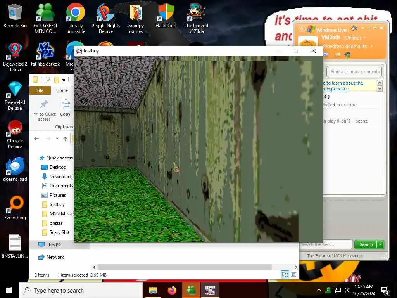Click Explorer scrollbar right arrow
Screen dimensions: 397x298
click(x=296, y=267)
